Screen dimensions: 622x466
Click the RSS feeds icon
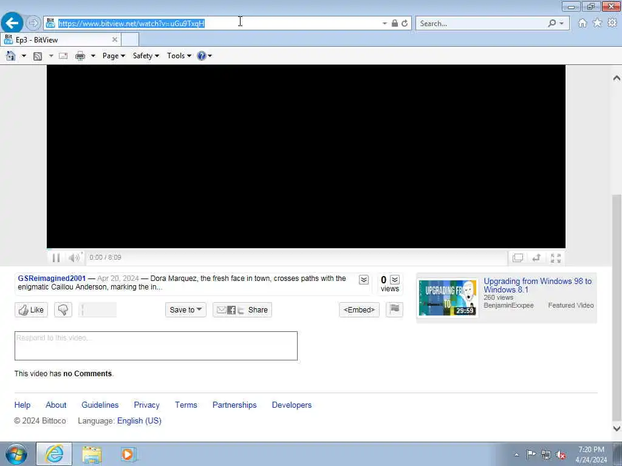click(x=38, y=56)
